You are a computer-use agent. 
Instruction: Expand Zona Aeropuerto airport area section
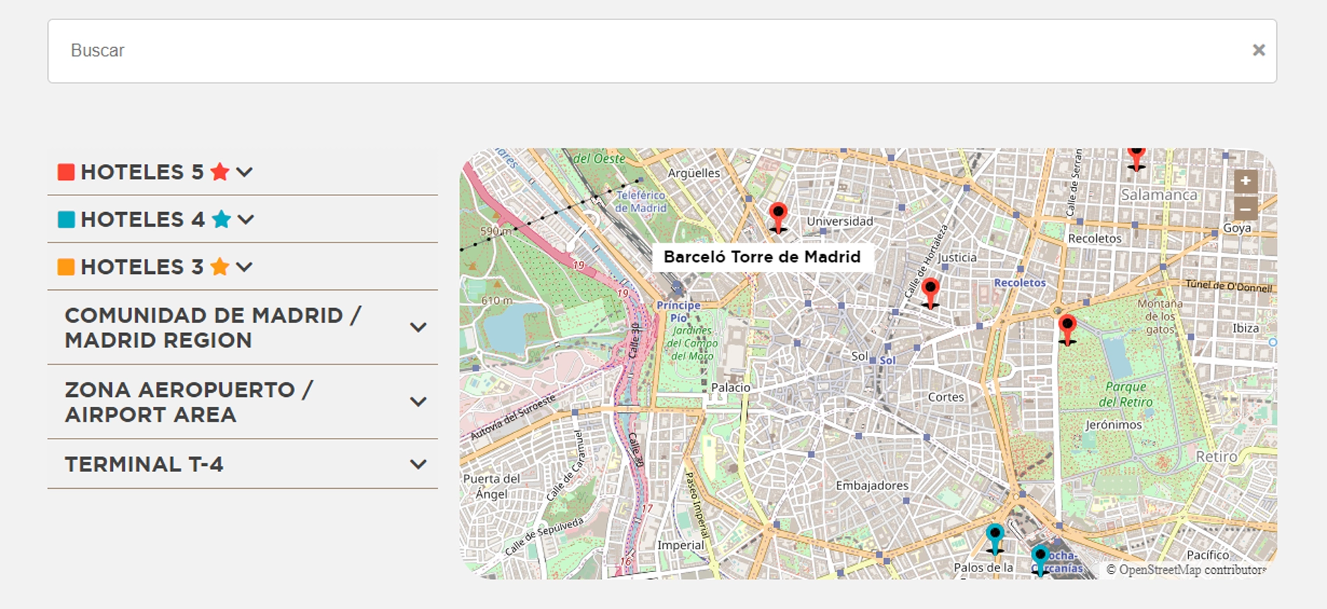click(418, 402)
